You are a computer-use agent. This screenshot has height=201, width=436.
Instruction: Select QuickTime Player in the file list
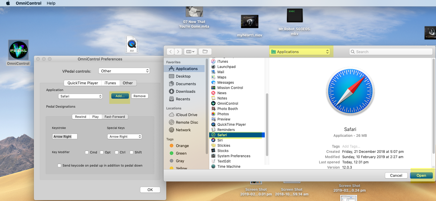tap(232, 124)
